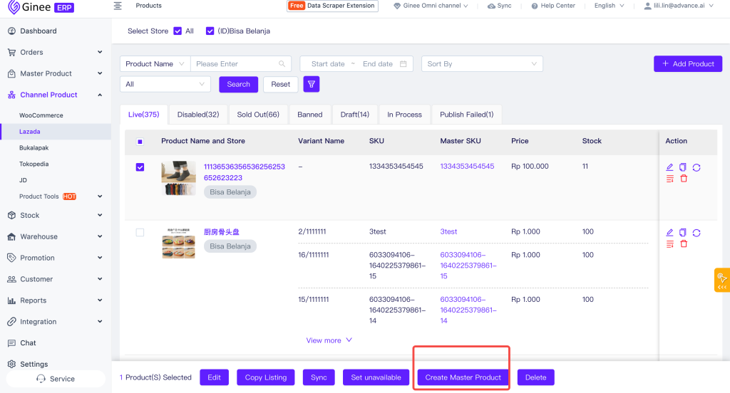The width and height of the screenshot is (730, 393).
Task: Click the socks product thumbnail
Action: 179,178
